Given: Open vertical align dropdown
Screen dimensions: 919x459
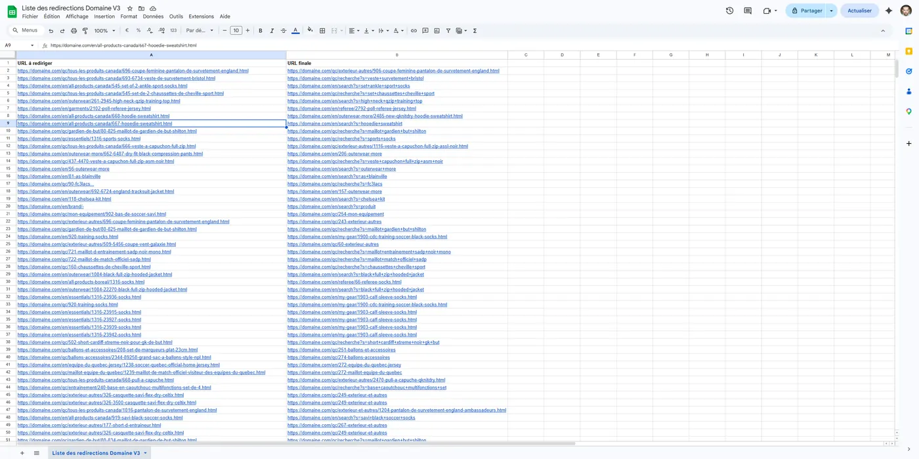Looking at the screenshot, I should coord(368,31).
